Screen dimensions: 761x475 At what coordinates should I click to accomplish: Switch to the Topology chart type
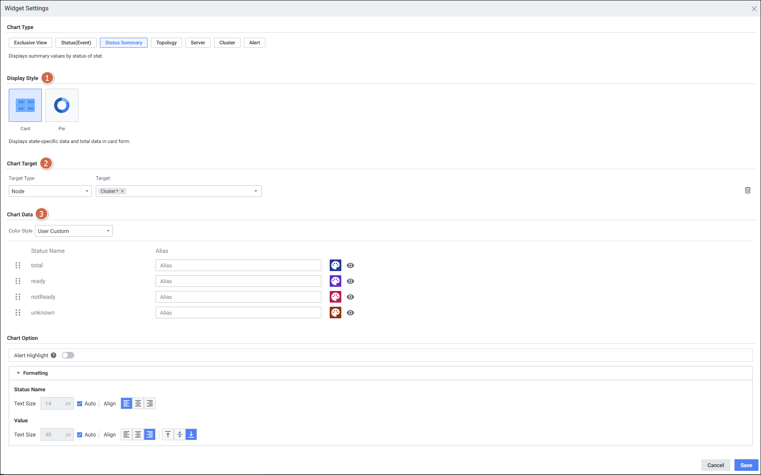coord(166,43)
